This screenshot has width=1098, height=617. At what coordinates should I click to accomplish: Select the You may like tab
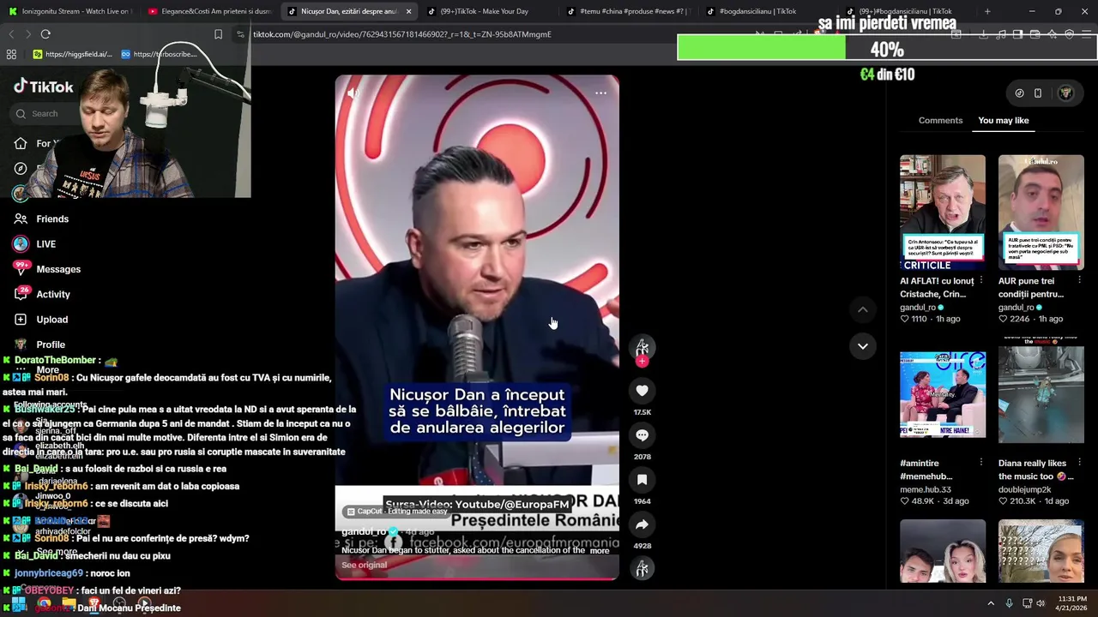(x=1004, y=120)
